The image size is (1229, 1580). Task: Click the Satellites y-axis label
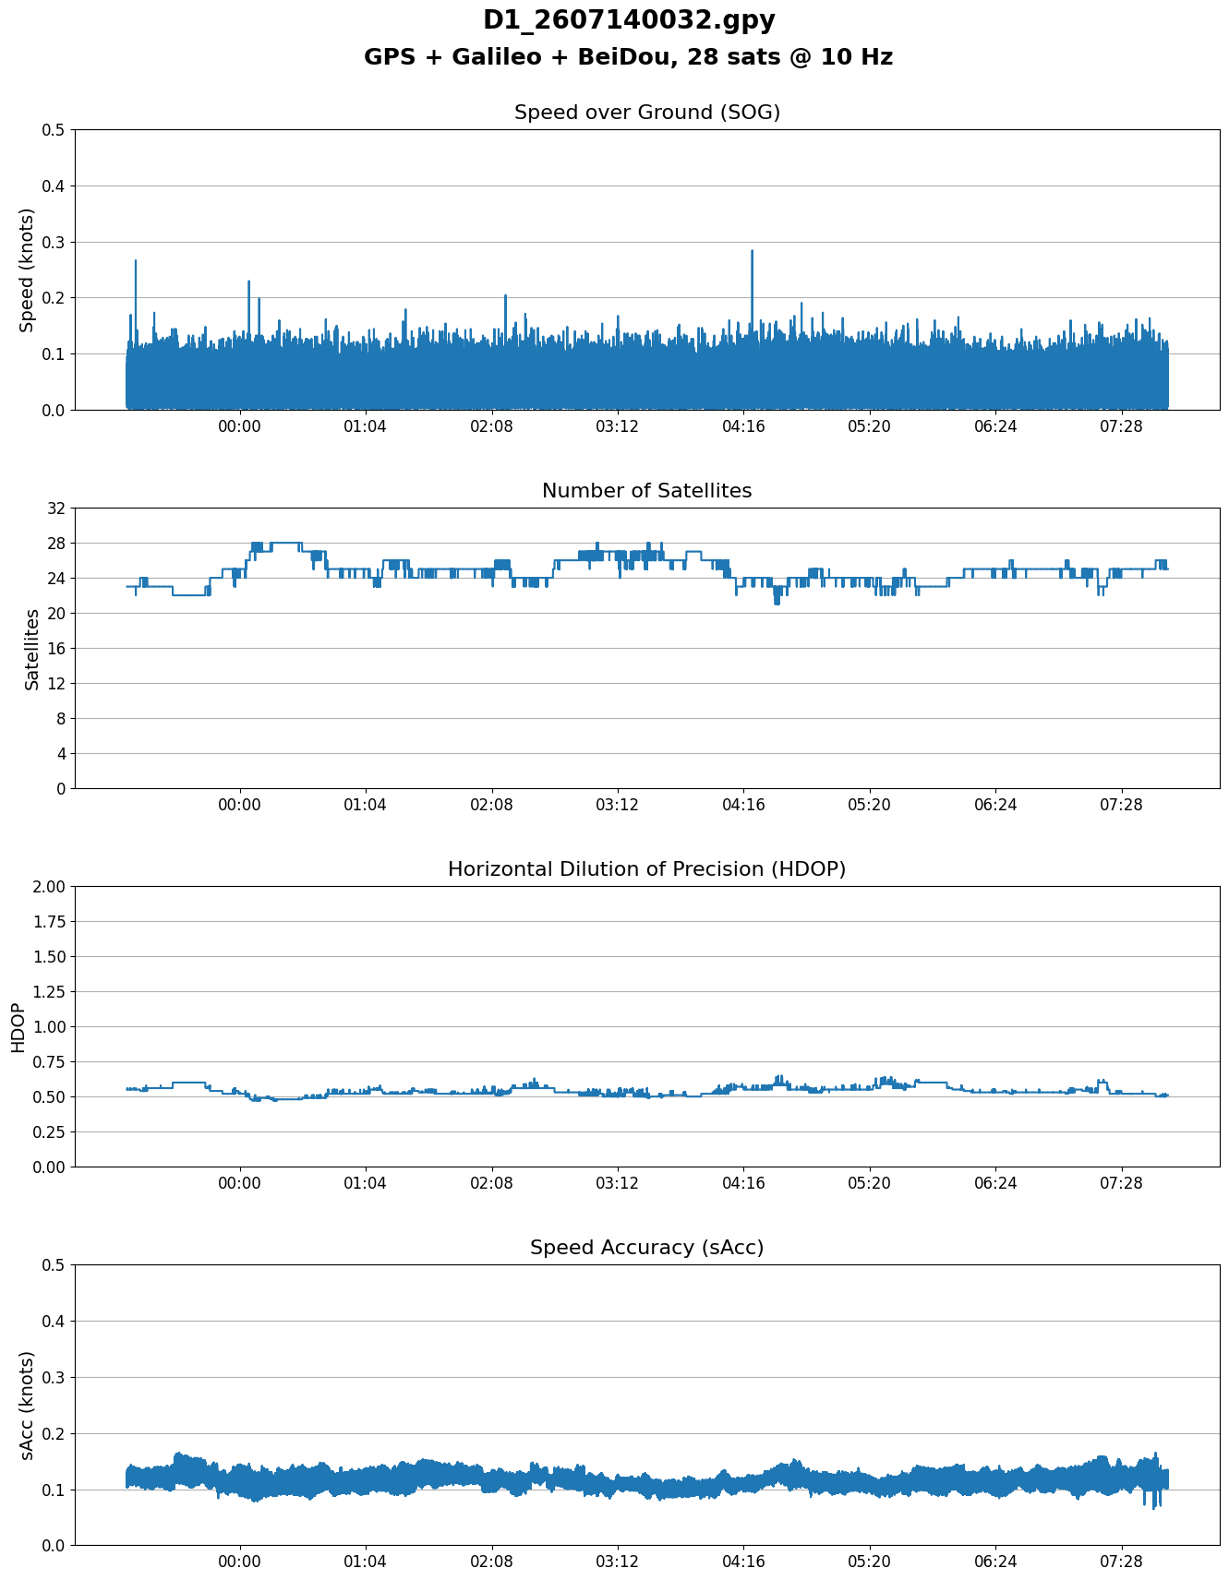(31, 649)
